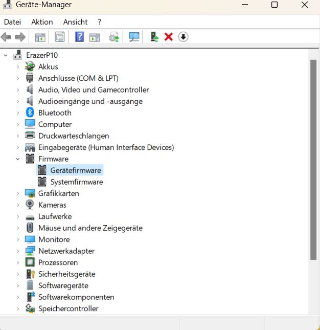The image size is (320, 330).
Task: Expand the Grafikkarten category
Action: pos(18,193)
